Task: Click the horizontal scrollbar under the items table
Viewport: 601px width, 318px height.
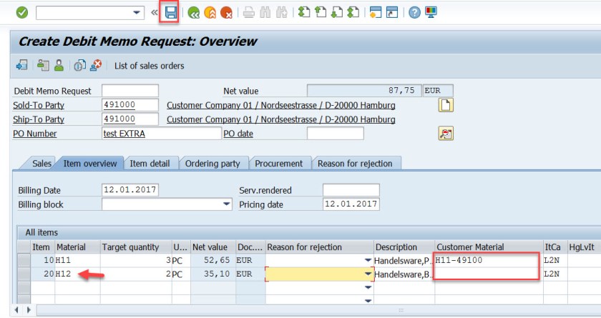Action: click(x=308, y=311)
